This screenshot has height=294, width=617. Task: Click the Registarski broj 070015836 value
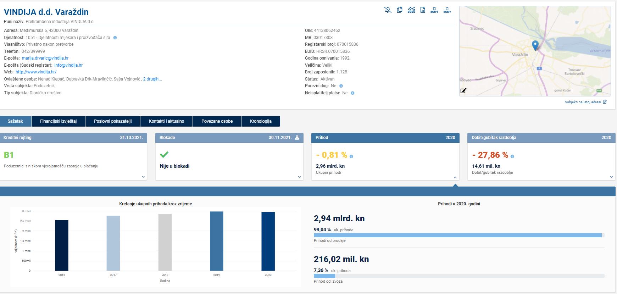348,44
